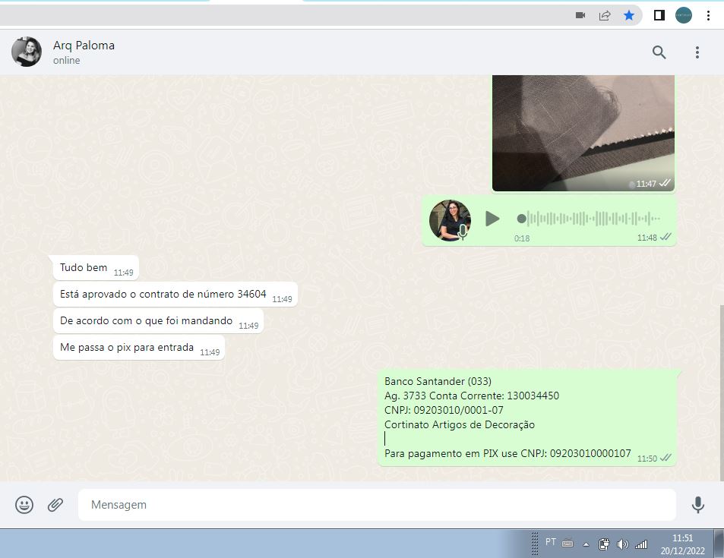Click the PT language indicator in taskbar
724x558 pixels.
550,541
